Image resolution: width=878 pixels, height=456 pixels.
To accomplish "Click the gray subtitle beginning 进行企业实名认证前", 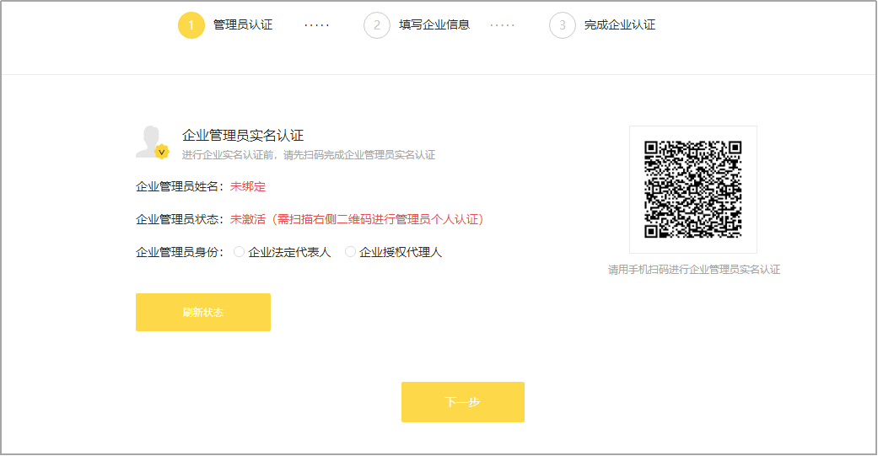I will [x=309, y=155].
